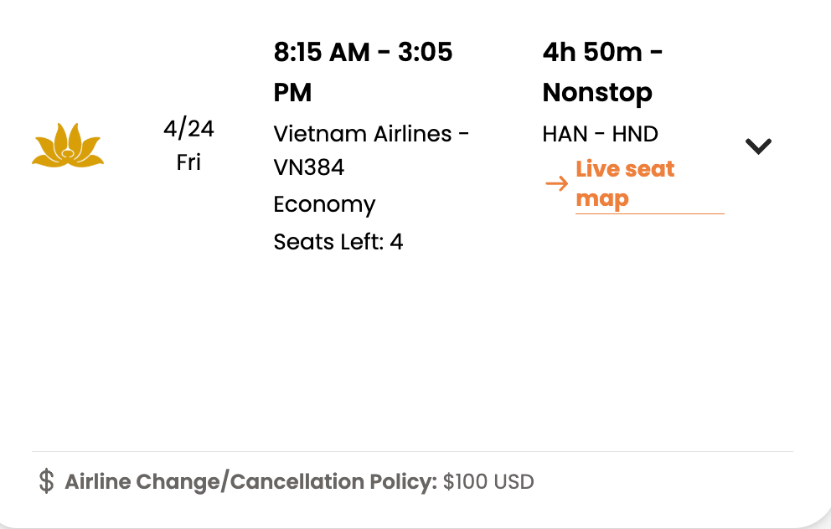Click the Seats Left: 4 indicator
831x529 pixels.
click(338, 241)
